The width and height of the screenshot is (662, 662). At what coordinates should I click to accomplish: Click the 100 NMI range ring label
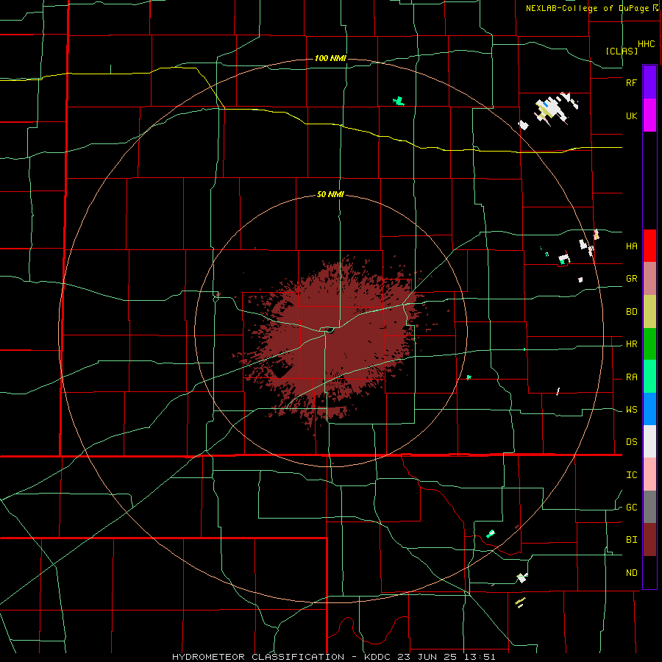click(330, 58)
